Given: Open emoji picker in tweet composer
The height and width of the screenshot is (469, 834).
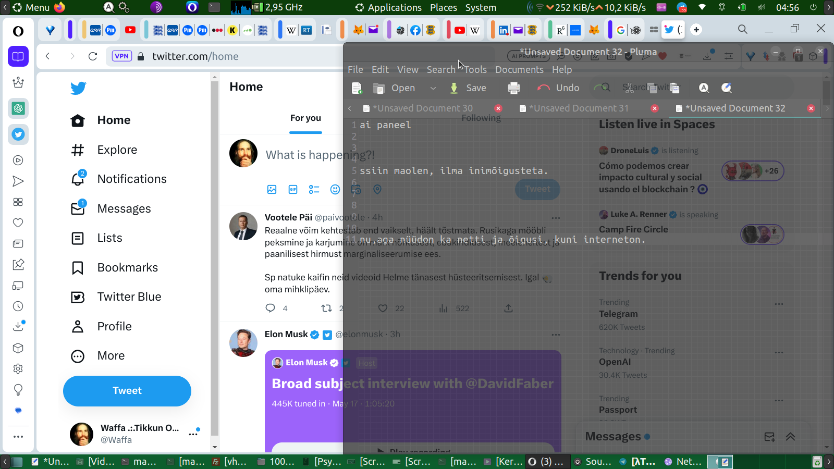Looking at the screenshot, I should click(x=335, y=189).
